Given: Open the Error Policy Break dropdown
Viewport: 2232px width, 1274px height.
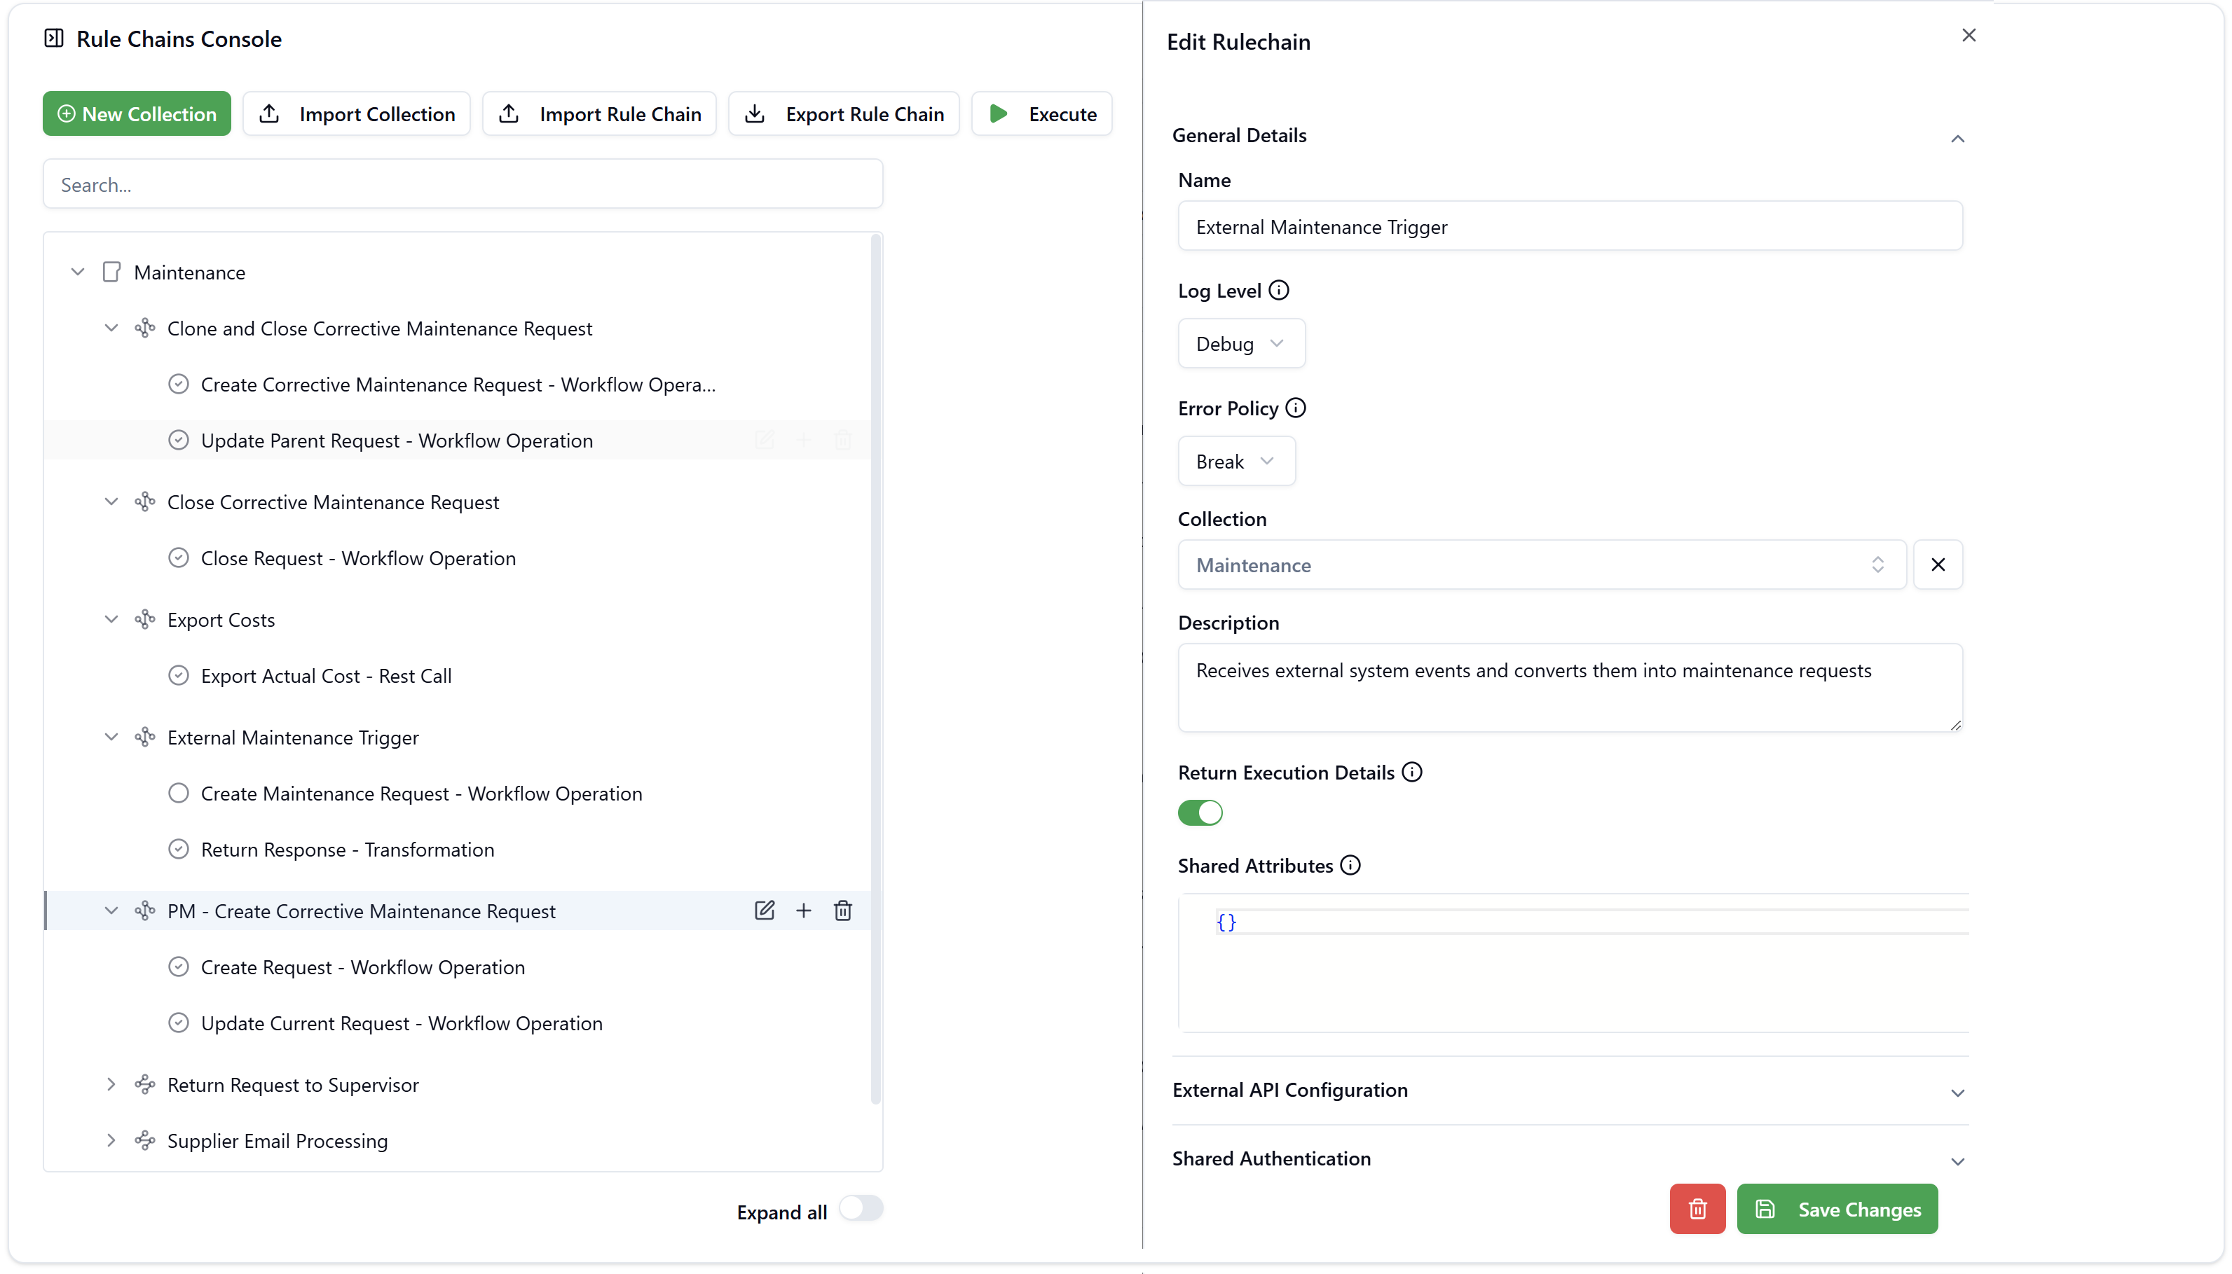Looking at the screenshot, I should (x=1236, y=461).
